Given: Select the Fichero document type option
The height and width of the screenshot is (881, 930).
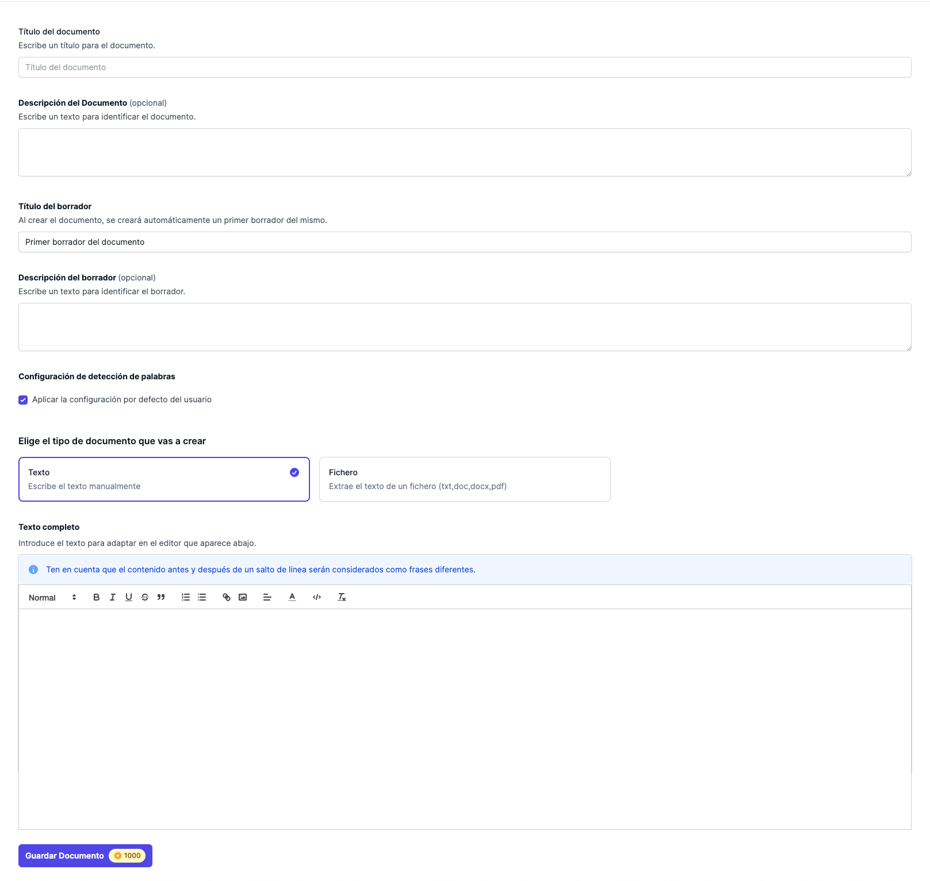Looking at the screenshot, I should coord(465,479).
